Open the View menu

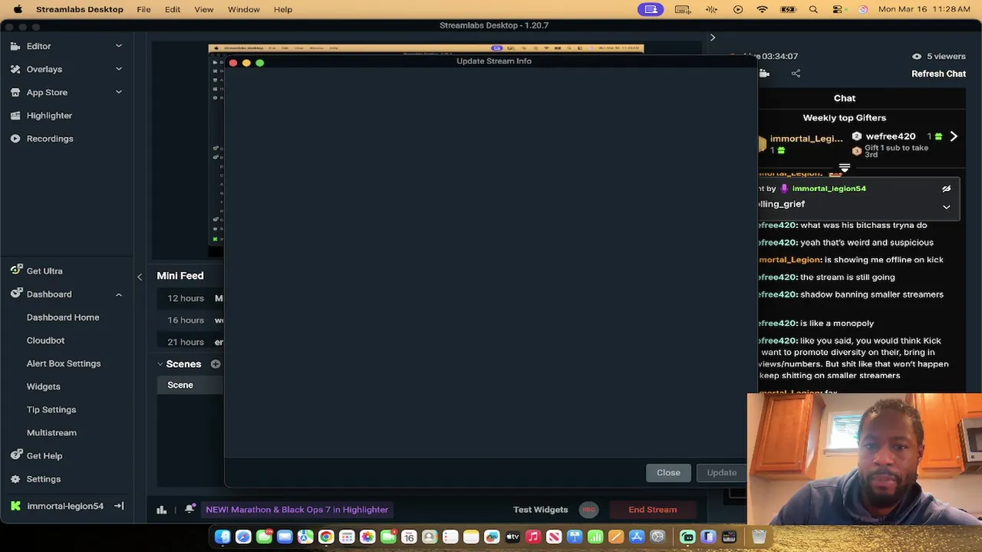204,9
